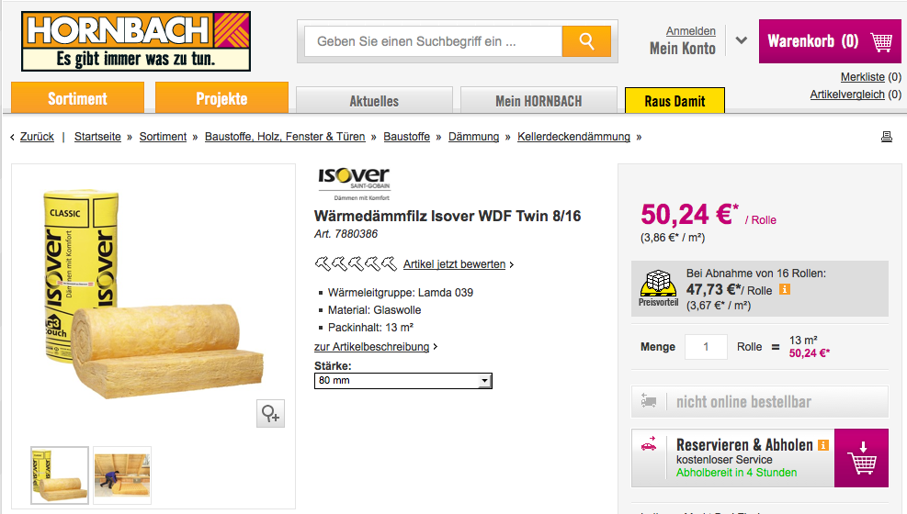Click the HORNBACH logo
The height and width of the screenshot is (514, 907).
click(136, 41)
